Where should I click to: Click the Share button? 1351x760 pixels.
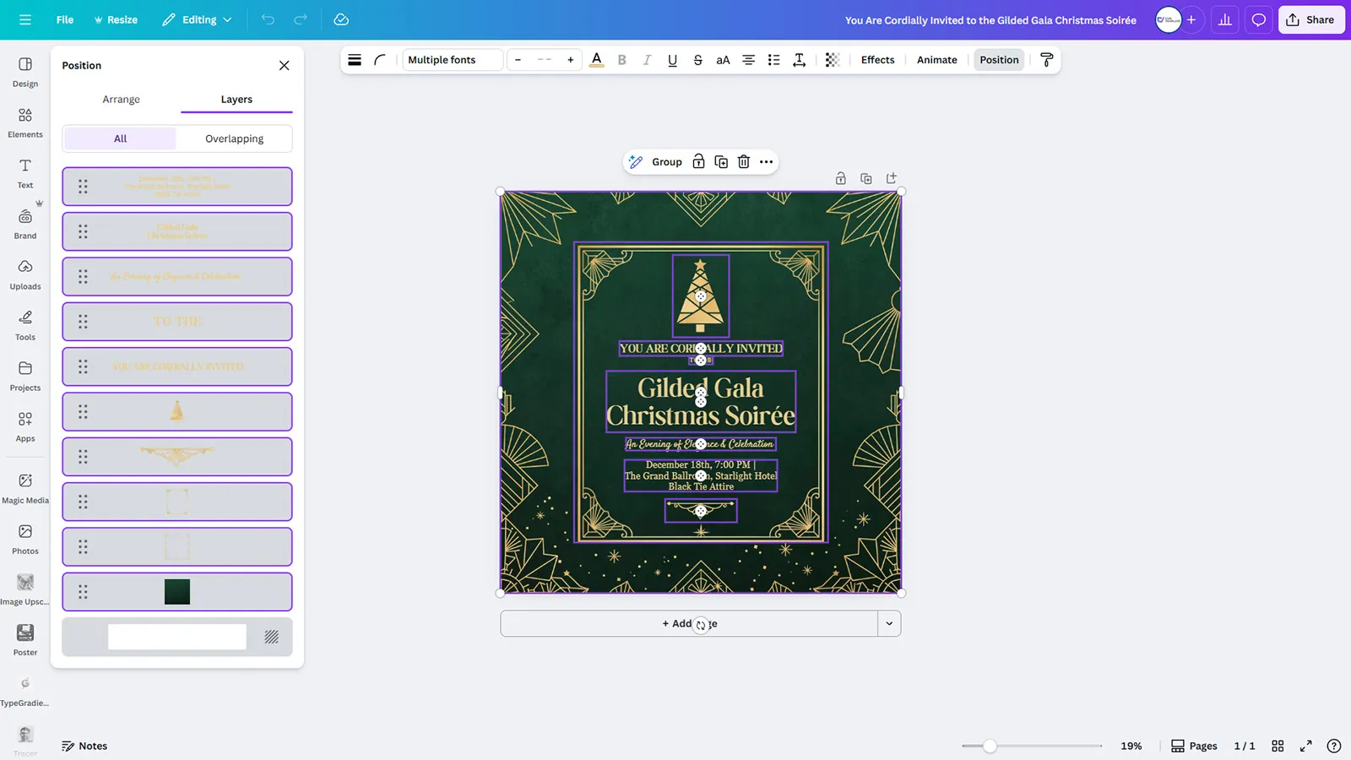coord(1310,19)
